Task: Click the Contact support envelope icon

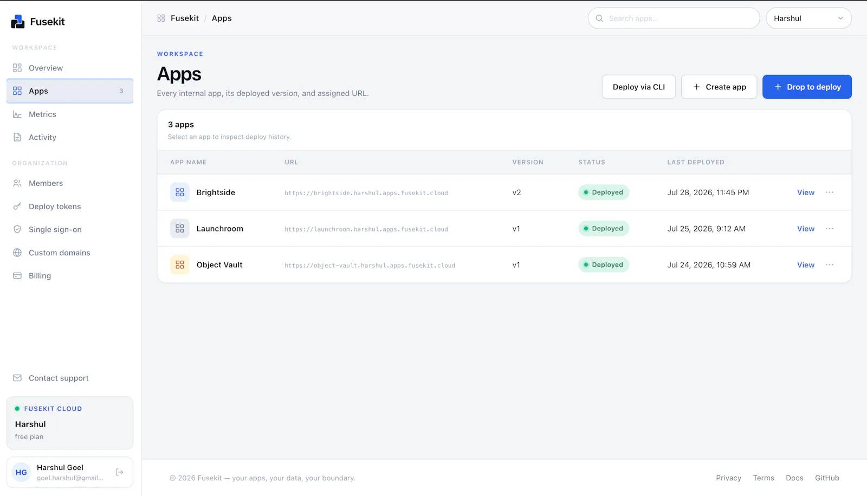Action: [x=17, y=378]
